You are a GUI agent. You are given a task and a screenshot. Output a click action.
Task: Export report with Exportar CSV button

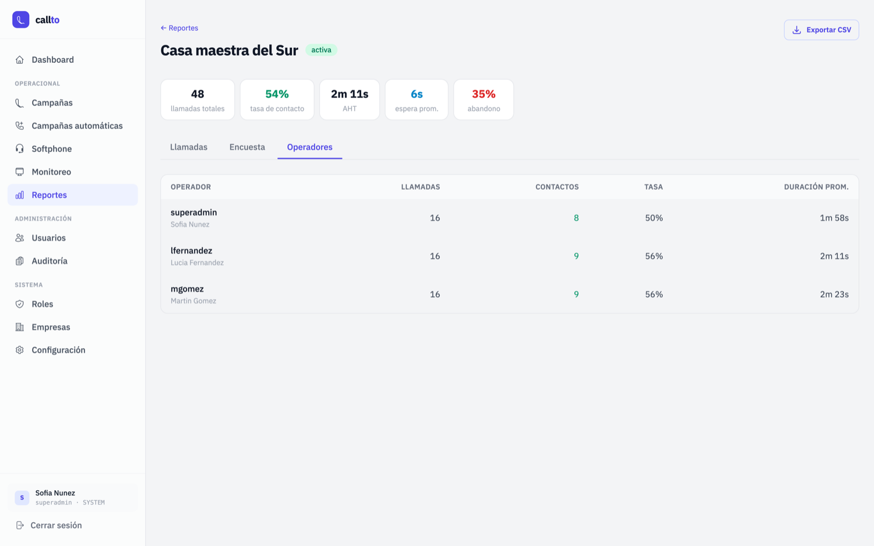[822, 30]
